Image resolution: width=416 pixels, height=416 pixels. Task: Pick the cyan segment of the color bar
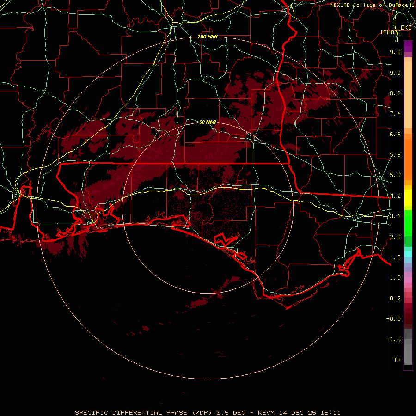pos(408,254)
